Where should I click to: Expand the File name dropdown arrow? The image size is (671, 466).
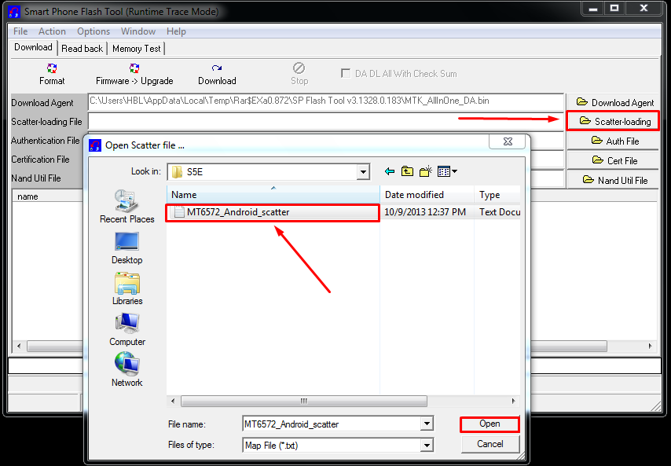point(427,424)
